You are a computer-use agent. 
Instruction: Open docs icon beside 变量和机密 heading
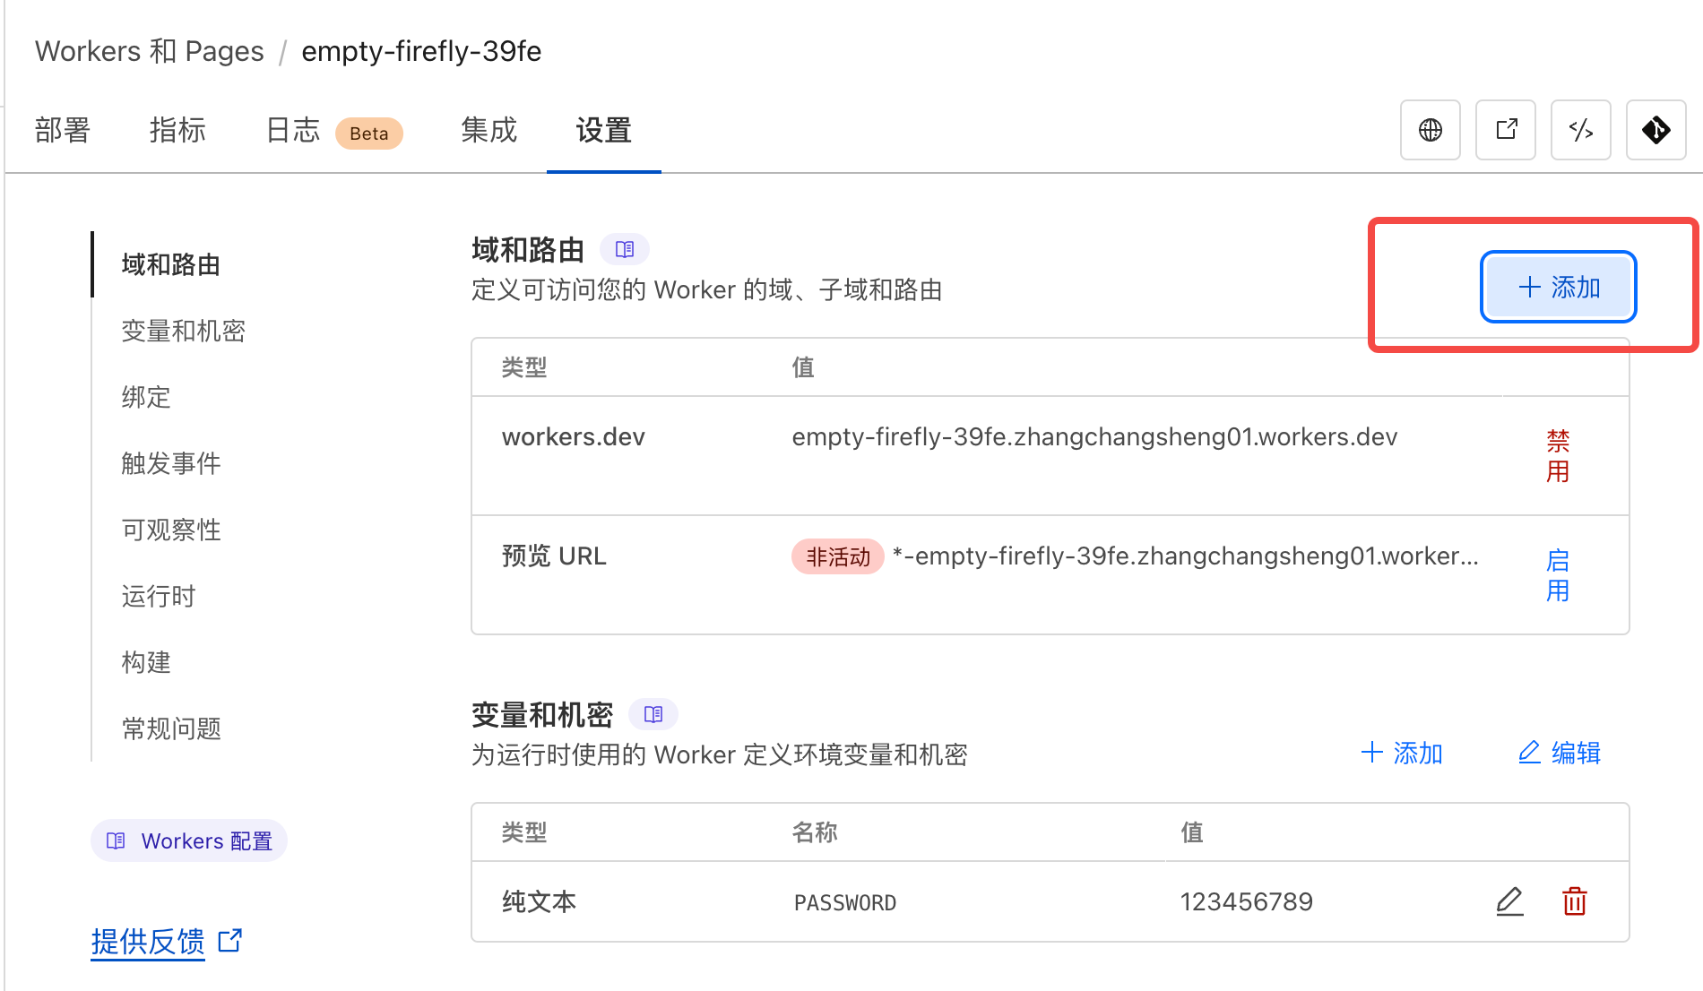[x=653, y=714]
